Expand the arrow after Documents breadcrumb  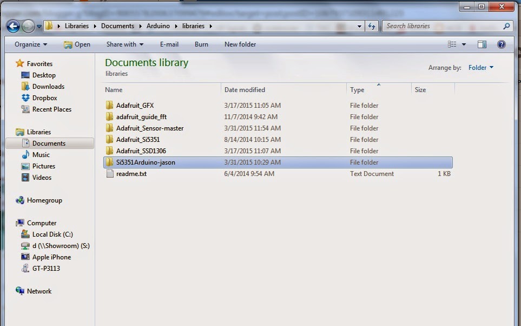pyautogui.click(x=140, y=26)
